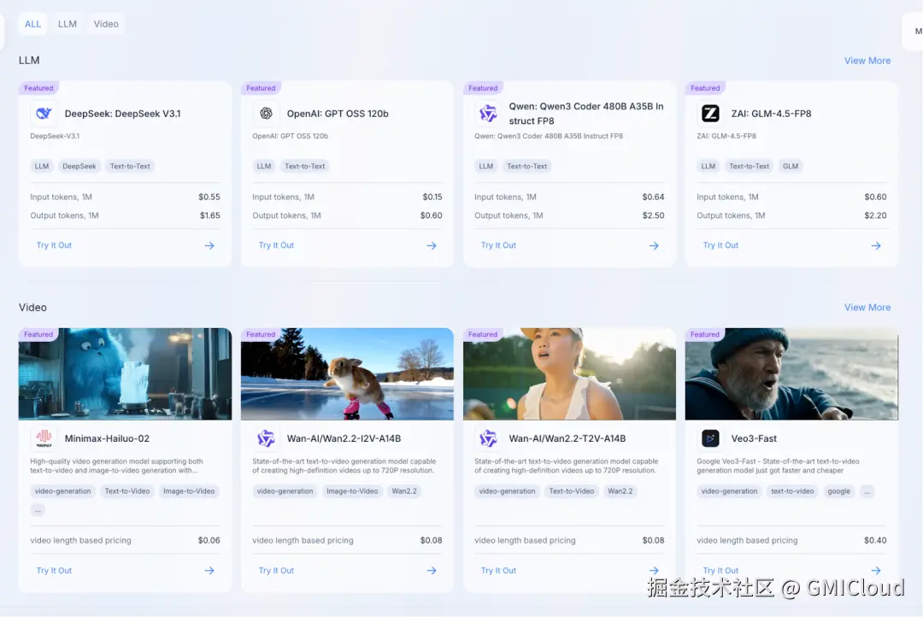The width and height of the screenshot is (923, 617).
Task: Click the Veo3-Fast logo icon
Action: (x=710, y=438)
